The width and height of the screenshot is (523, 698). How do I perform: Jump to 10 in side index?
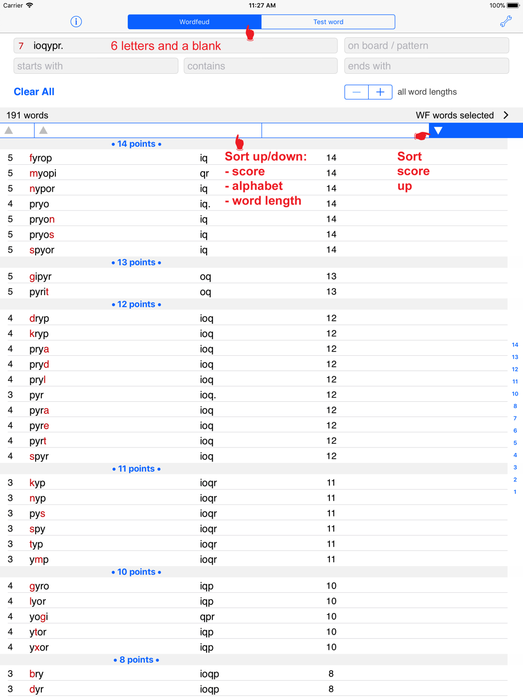515,394
